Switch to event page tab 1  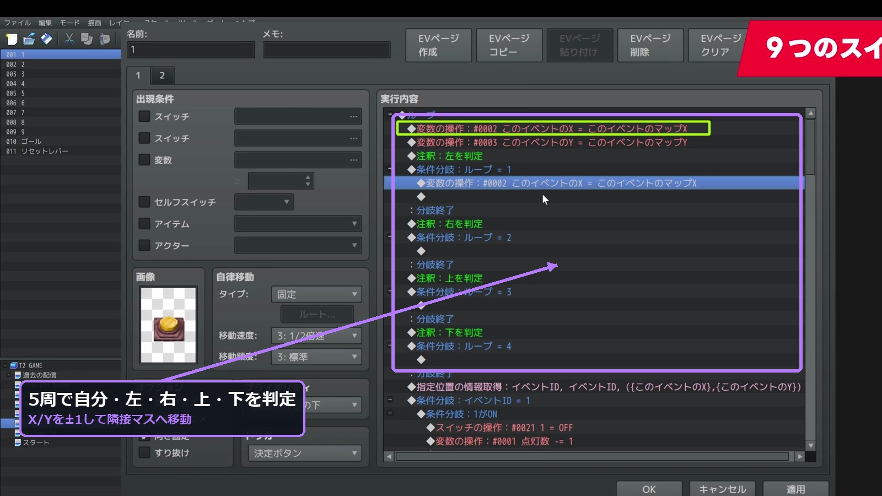(138, 76)
